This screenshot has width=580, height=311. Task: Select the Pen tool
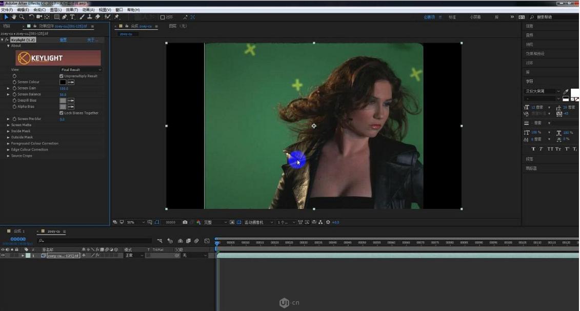click(x=65, y=17)
